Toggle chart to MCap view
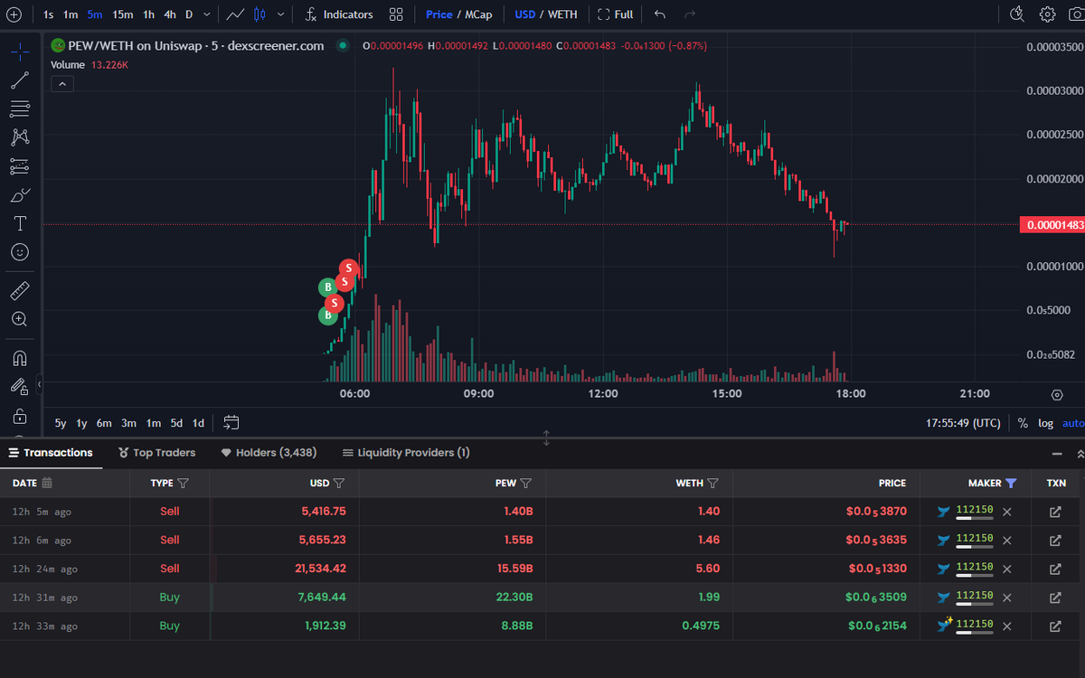 pyautogui.click(x=478, y=14)
